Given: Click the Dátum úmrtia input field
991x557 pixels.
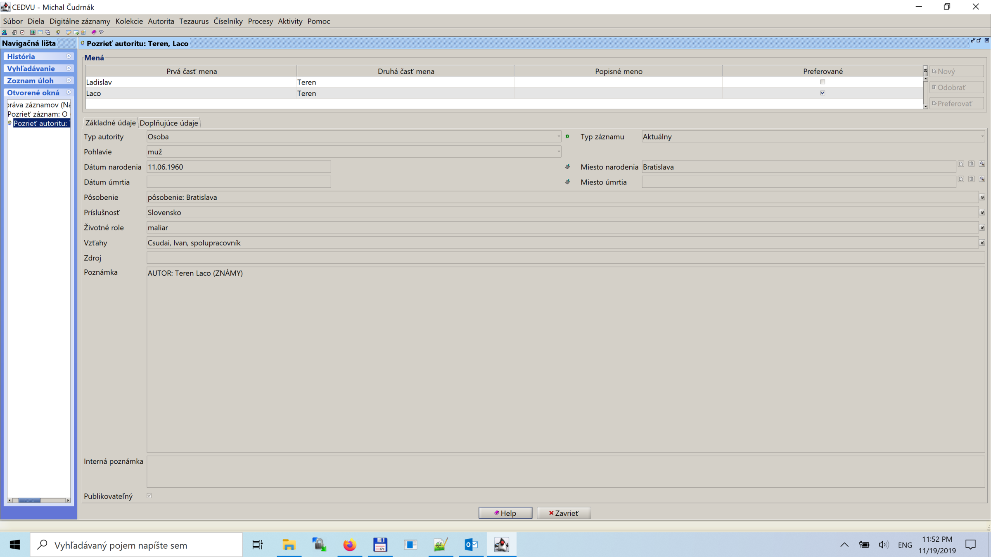Looking at the screenshot, I should (x=239, y=182).
